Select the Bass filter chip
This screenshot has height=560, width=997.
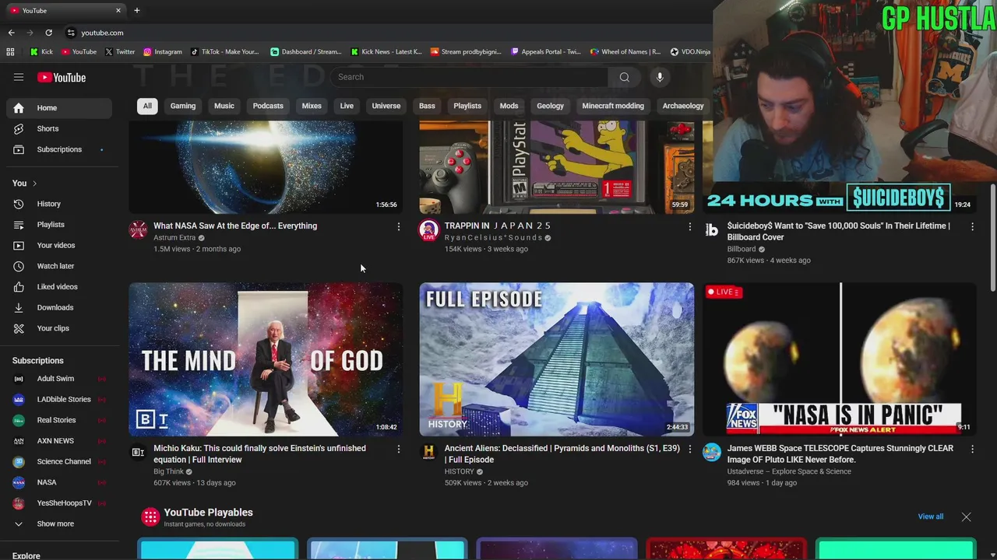[427, 106]
